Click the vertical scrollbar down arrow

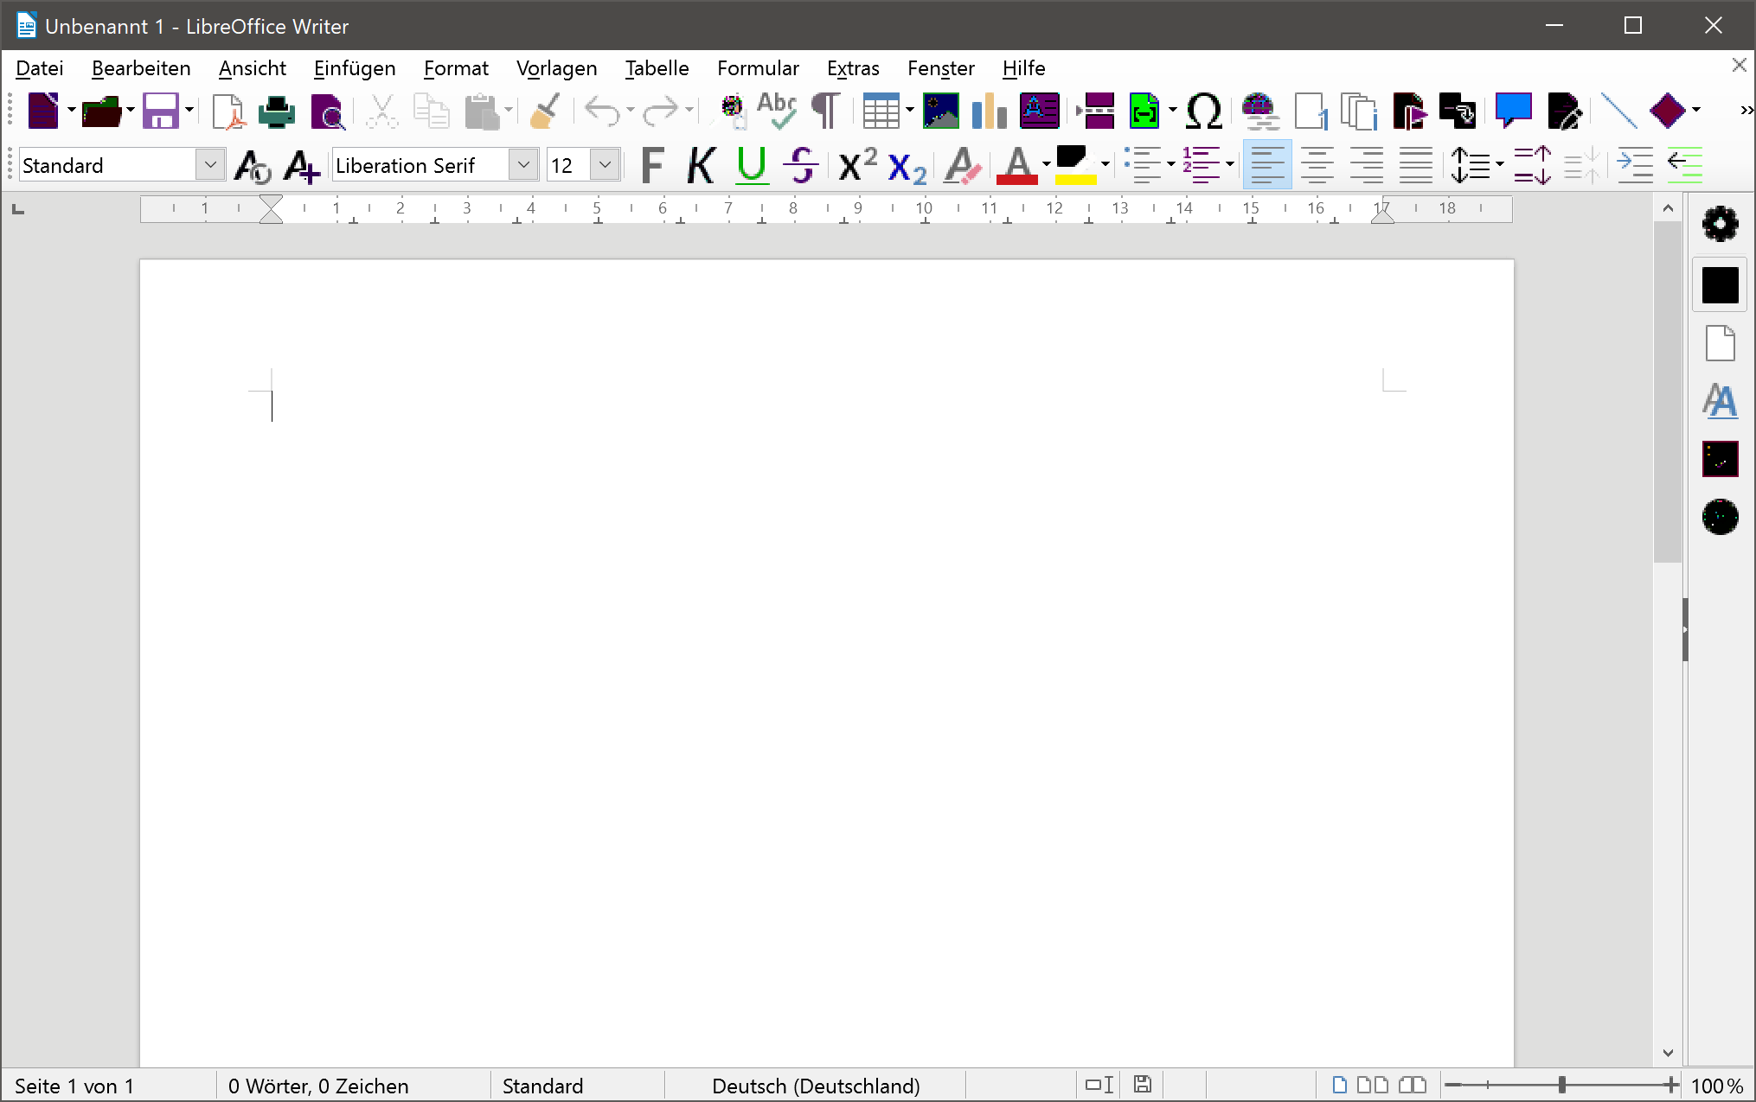[1668, 1053]
